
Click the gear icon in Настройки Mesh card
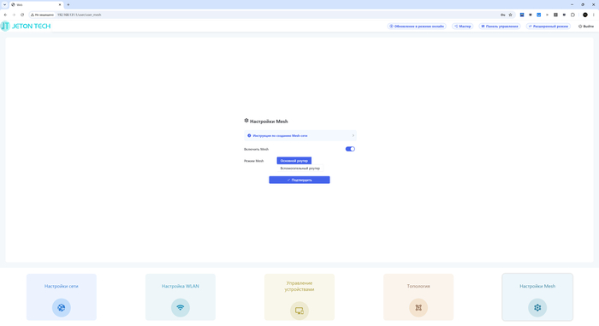point(537,308)
